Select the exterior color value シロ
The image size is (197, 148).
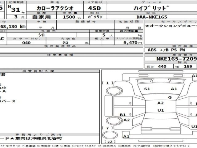pyautogui.click(x=42, y=35)
